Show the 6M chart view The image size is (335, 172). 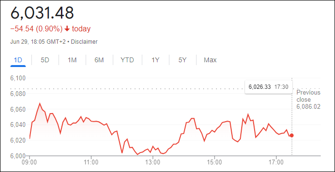click(x=99, y=60)
